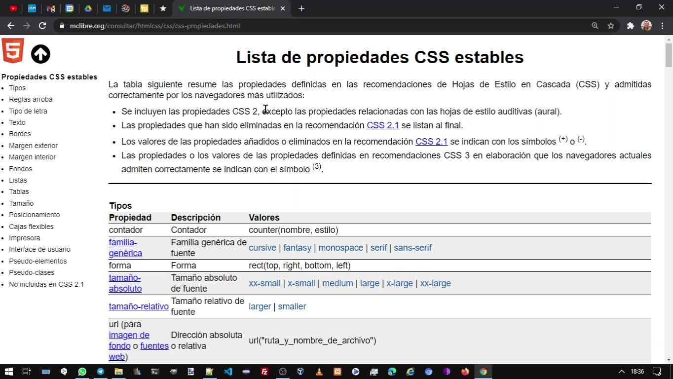Click the page vertical scrollbar thumb
Viewport: 673px width, 379px height.
point(669,55)
